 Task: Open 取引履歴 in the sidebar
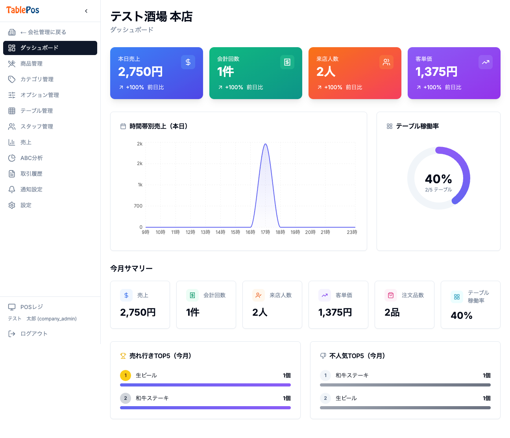(x=50, y=174)
